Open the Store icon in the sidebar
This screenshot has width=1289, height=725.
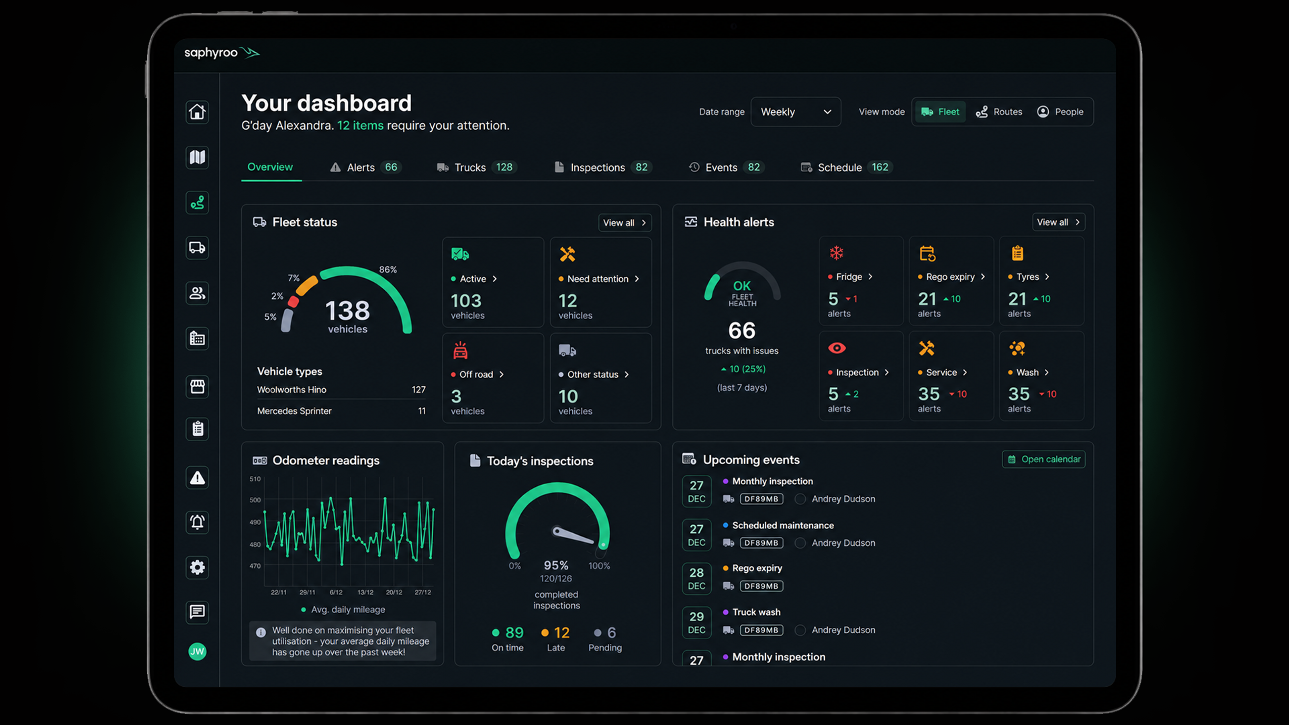tap(197, 386)
